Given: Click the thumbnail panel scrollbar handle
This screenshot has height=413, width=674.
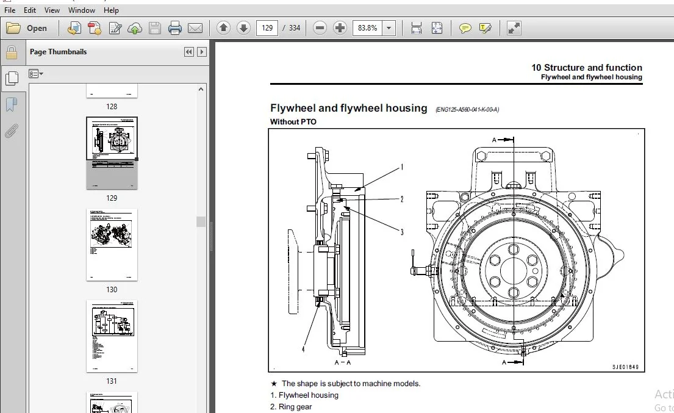Looking at the screenshot, I should pos(201,221).
